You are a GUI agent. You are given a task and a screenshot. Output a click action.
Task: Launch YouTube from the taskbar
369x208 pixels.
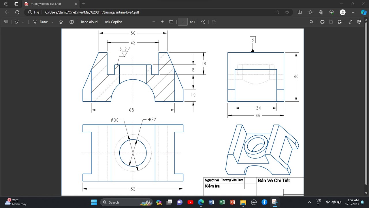[x=190, y=202]
